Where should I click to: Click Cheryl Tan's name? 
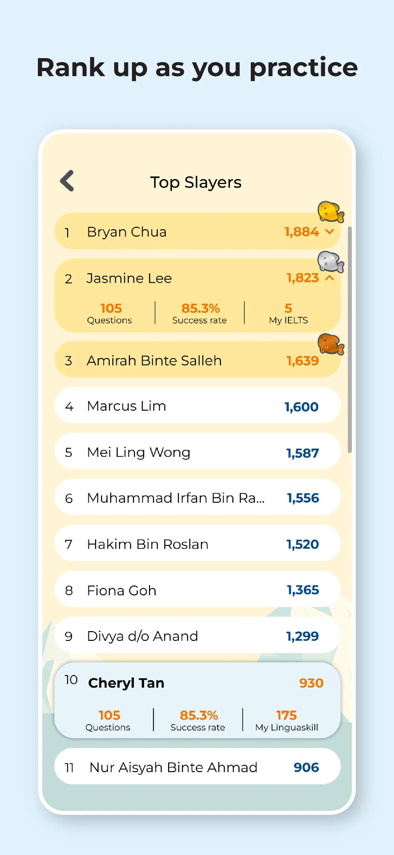126,683
